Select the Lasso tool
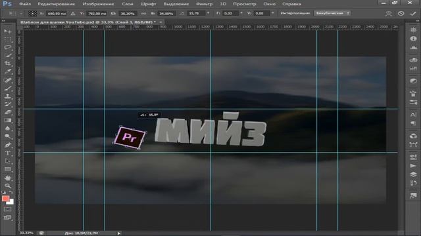The width and height of the screenshot is (421, 236). point(7,47)
